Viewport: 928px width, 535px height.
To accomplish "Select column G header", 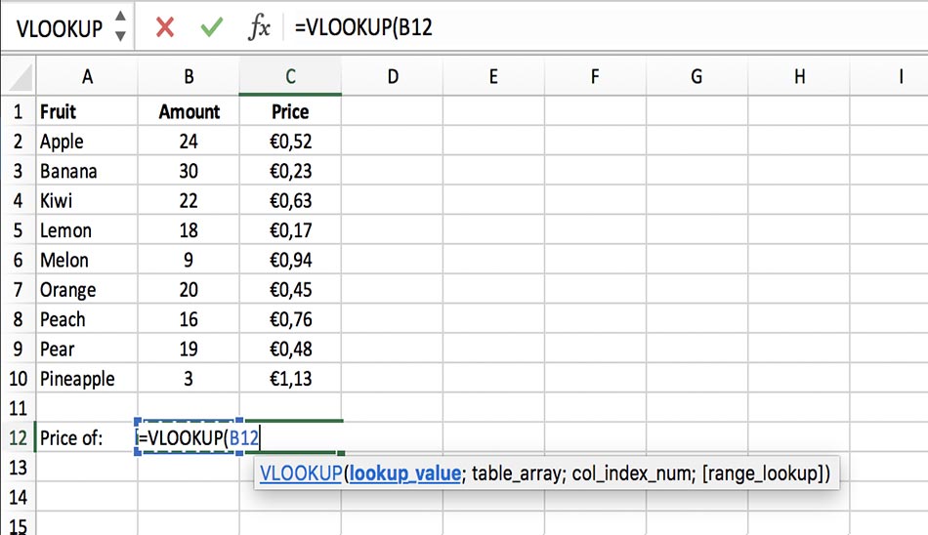I will [697, 76].
